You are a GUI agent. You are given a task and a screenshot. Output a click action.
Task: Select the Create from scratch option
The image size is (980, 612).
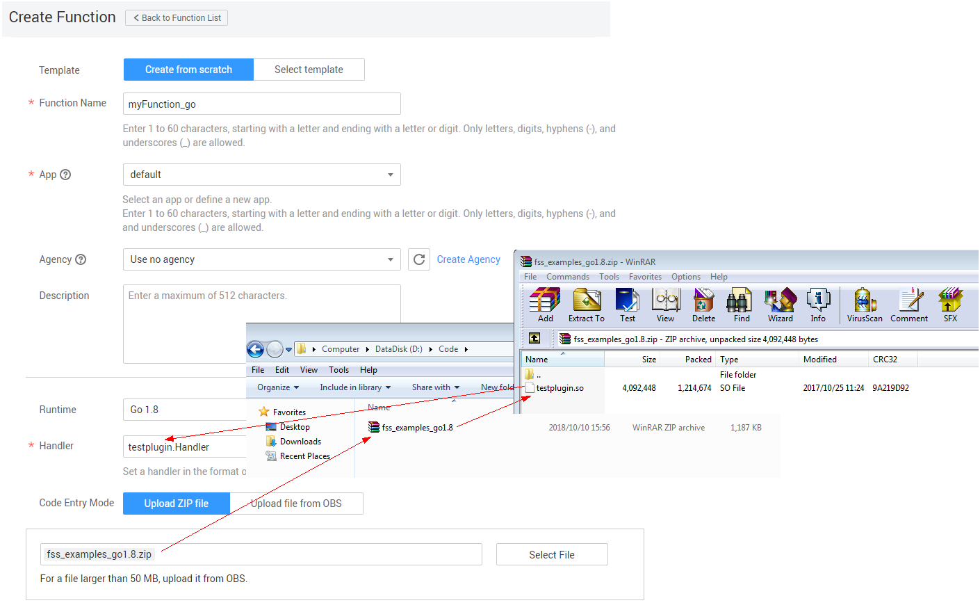click(x=188, y=70)
